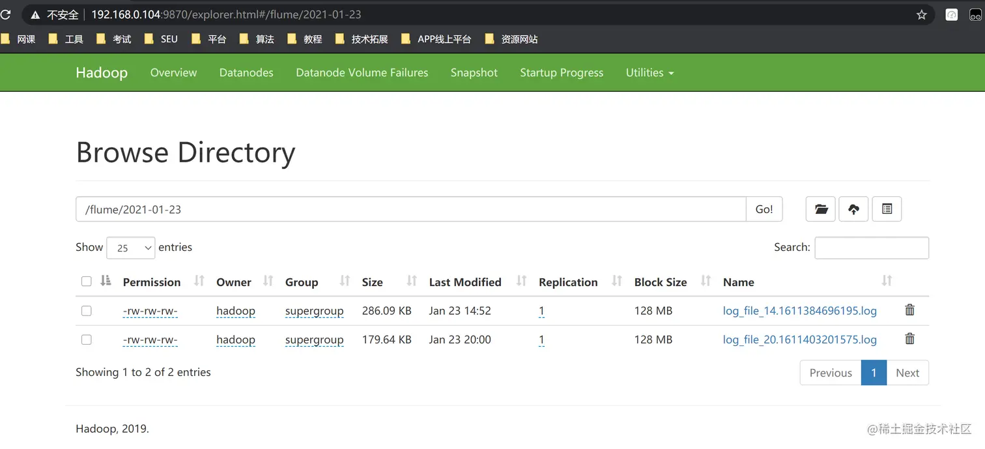Click the cut and paste list icon
This screenshot has width=985, height=449.
click(887, 209)
